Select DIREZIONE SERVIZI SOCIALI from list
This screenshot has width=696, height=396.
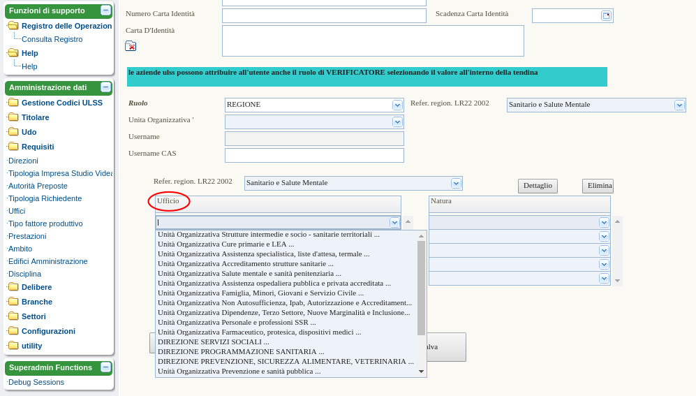pos(214,342)
